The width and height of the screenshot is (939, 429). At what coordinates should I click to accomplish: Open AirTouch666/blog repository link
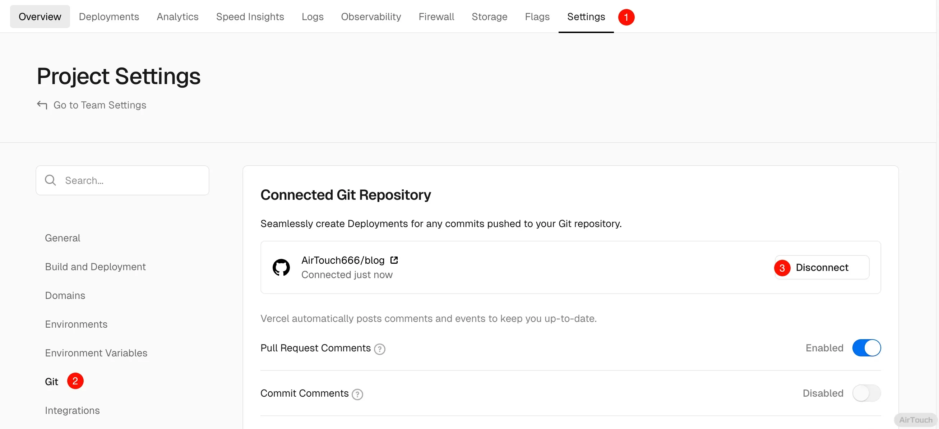(x=343, y=260)
